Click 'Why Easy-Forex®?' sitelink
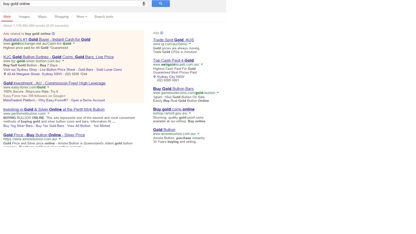Viewport: 416px width, 234px height. [x=53, y=100]
